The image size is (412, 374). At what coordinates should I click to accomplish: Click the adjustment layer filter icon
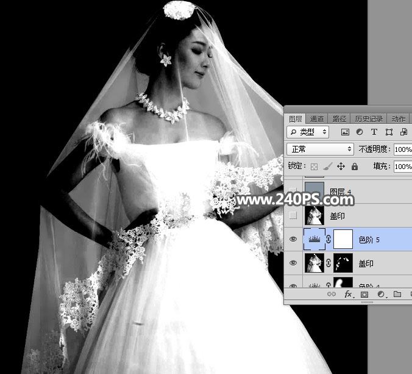[360, 132]
